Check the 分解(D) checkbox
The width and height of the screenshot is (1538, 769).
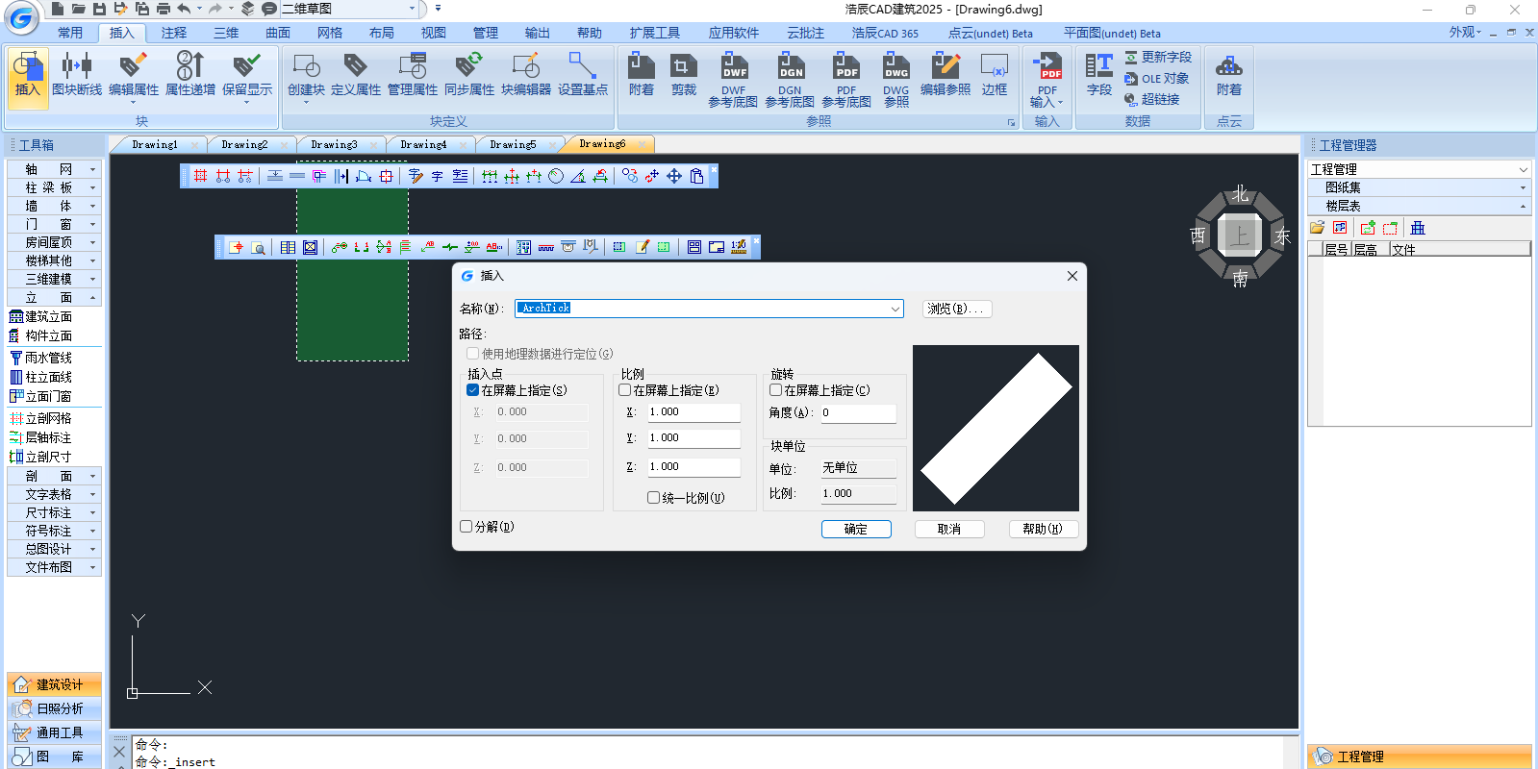(466, 527)
